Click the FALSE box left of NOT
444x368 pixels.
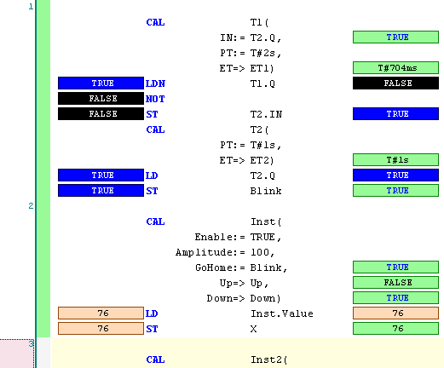click(101, 99)
